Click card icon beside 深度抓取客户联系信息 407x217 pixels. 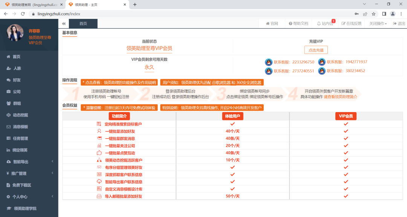coord(99,174)
